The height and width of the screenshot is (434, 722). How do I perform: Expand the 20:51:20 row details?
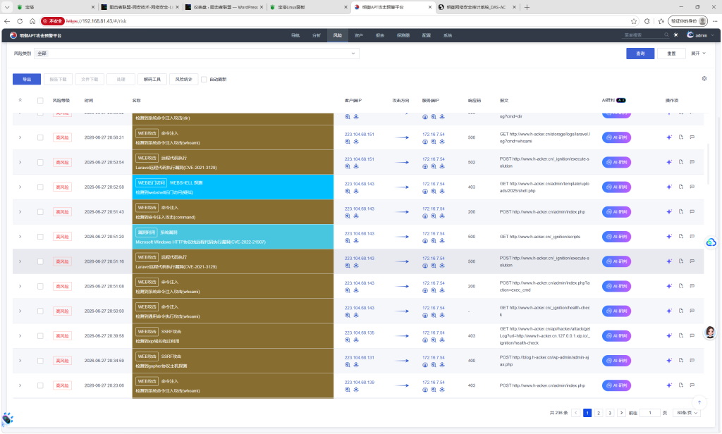[x=20, y=237]
